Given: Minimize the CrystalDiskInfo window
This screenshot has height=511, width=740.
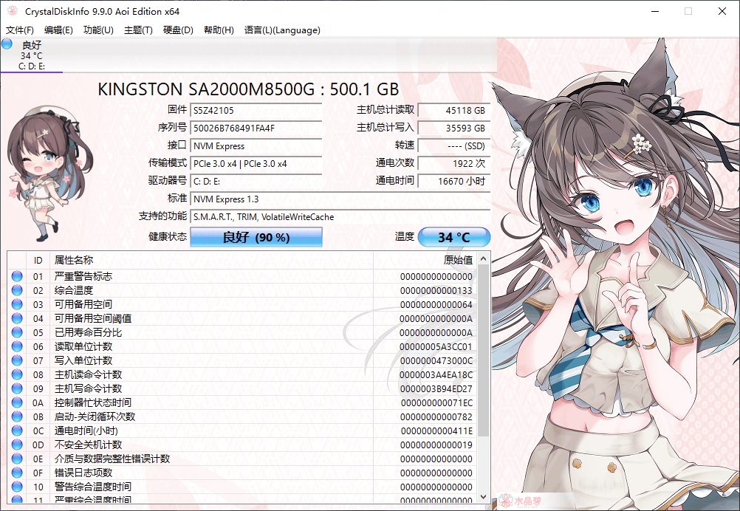Looking at the screenshot, I should tap(655, 11).
